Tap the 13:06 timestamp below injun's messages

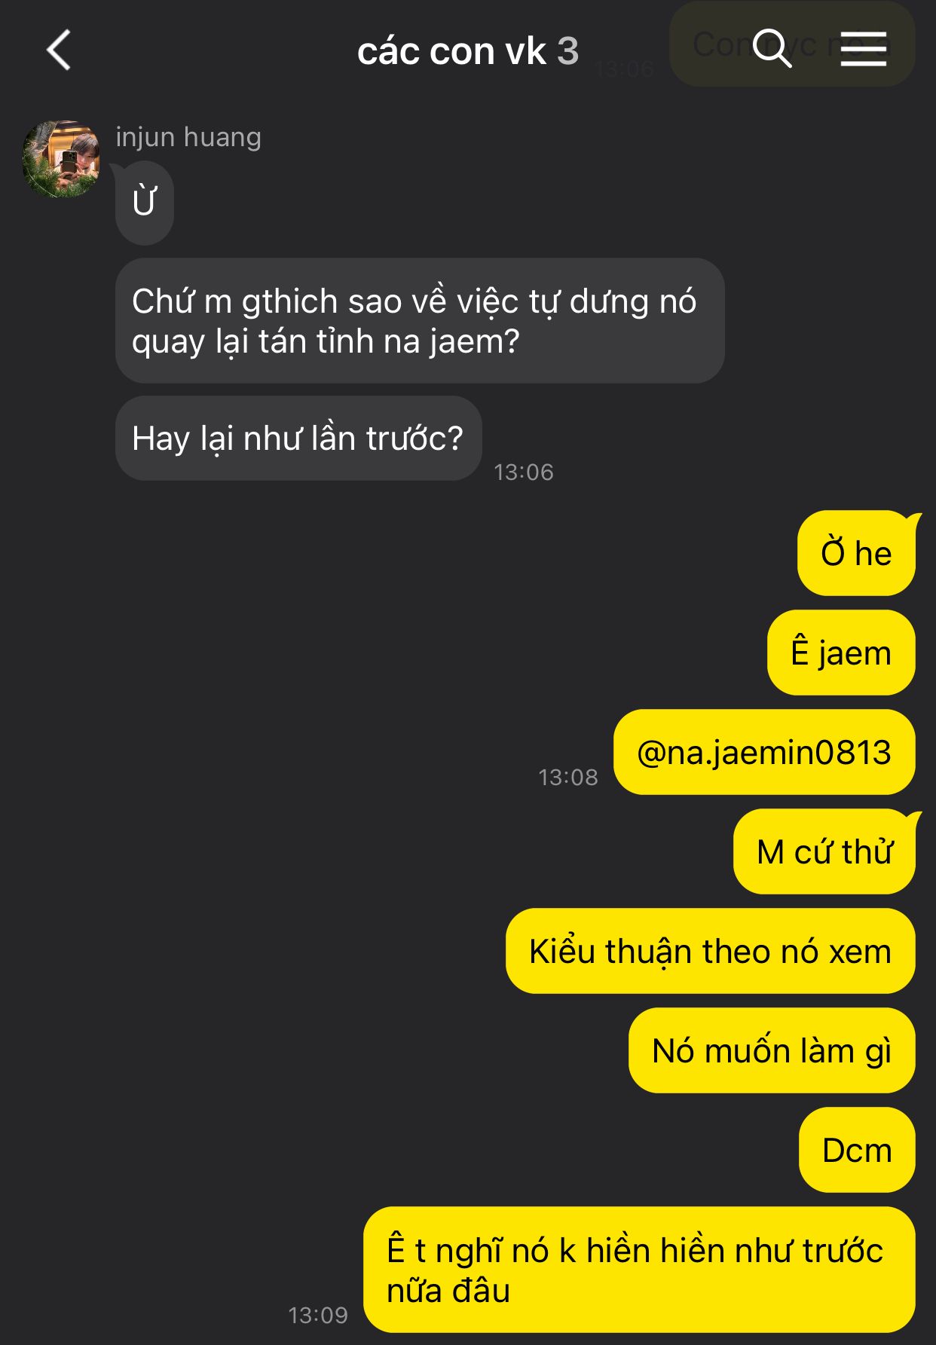point(524,472)
